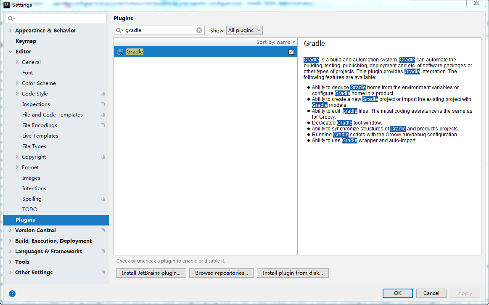Focus the plugin search field
489x305 pixels.
click(159, 30)
